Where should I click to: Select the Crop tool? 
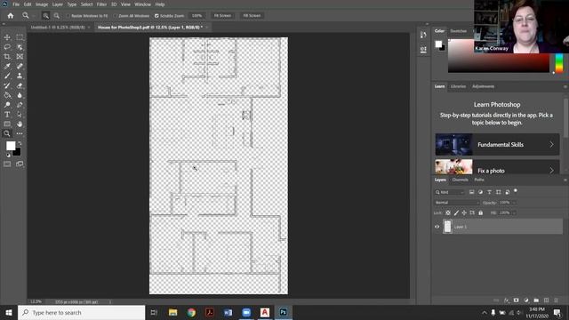tap(7, 57)
